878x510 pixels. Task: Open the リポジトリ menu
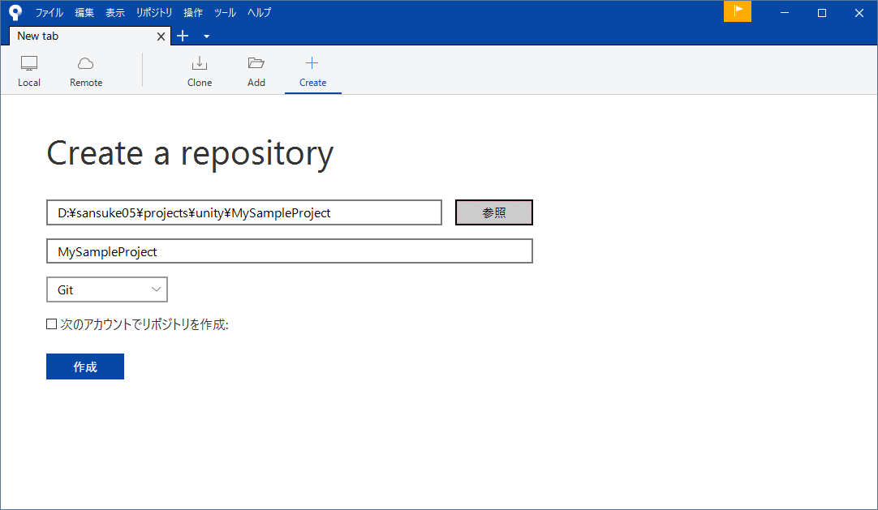153,12
